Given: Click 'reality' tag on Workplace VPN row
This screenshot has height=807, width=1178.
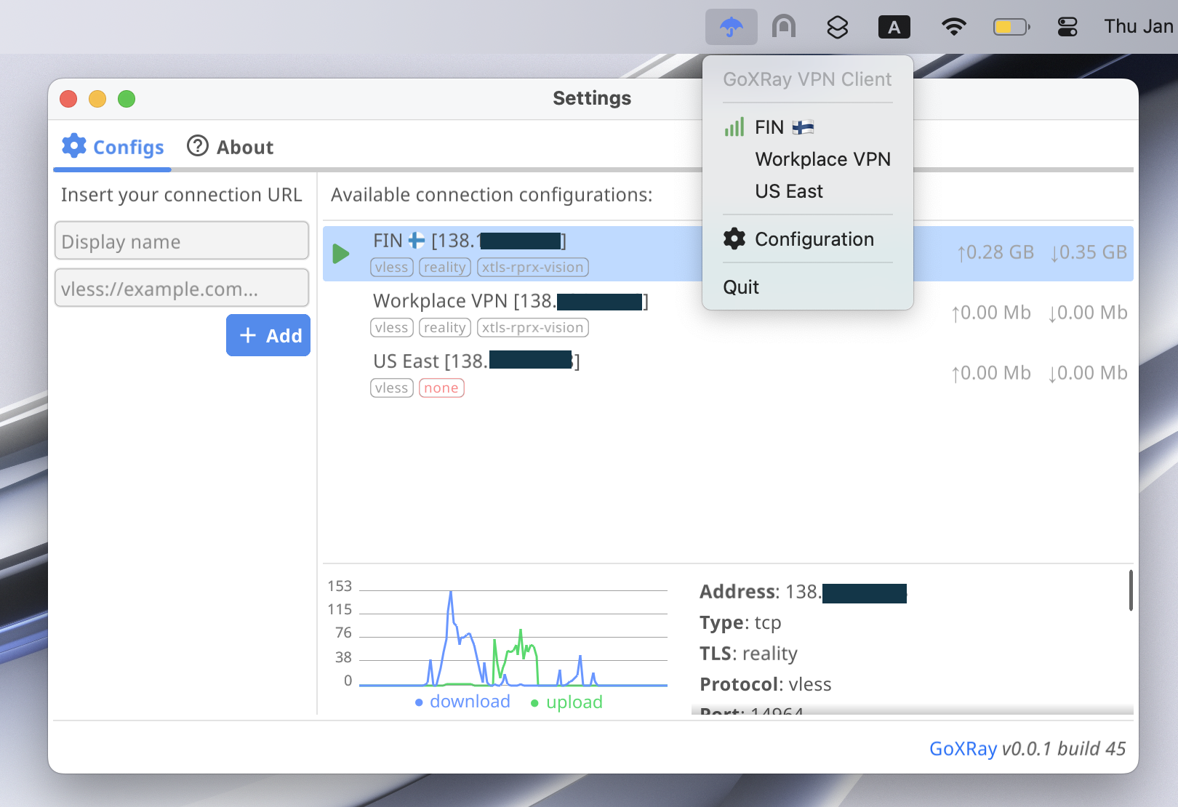Looking at the screenshot, I should [x=445, y=328].
